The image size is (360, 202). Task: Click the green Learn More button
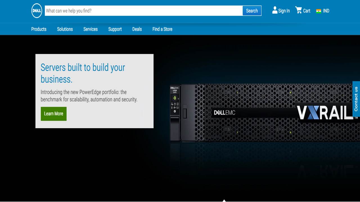[54, 114]
